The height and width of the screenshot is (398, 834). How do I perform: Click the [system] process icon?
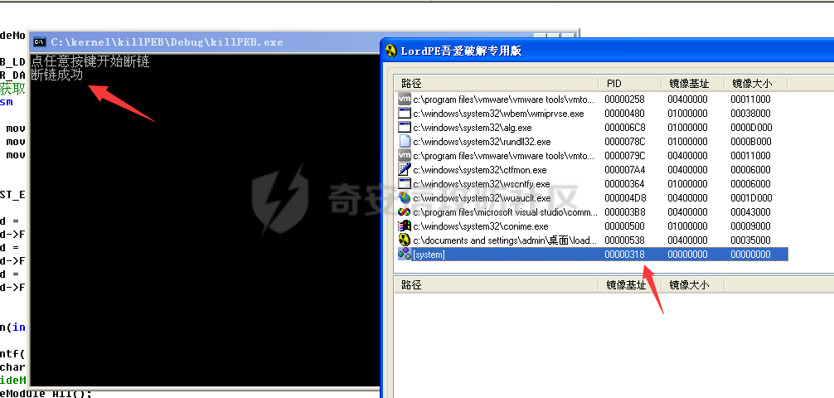(405, 255)
